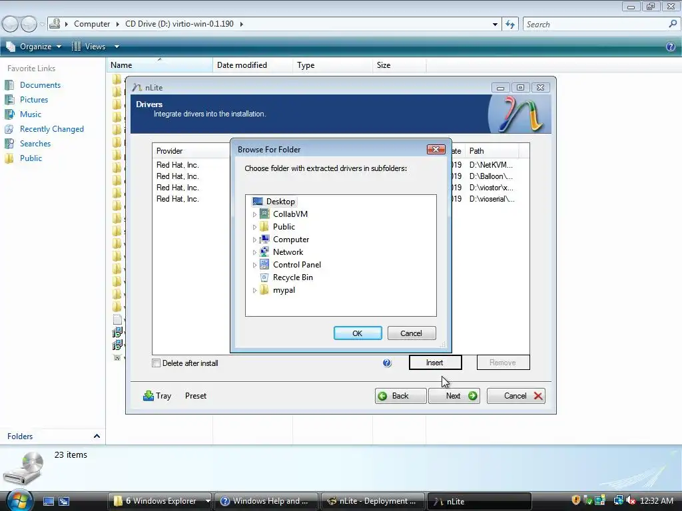682x511 pixels.
Task: Select the Control Panel icon
Action: (x=264, y=264)
